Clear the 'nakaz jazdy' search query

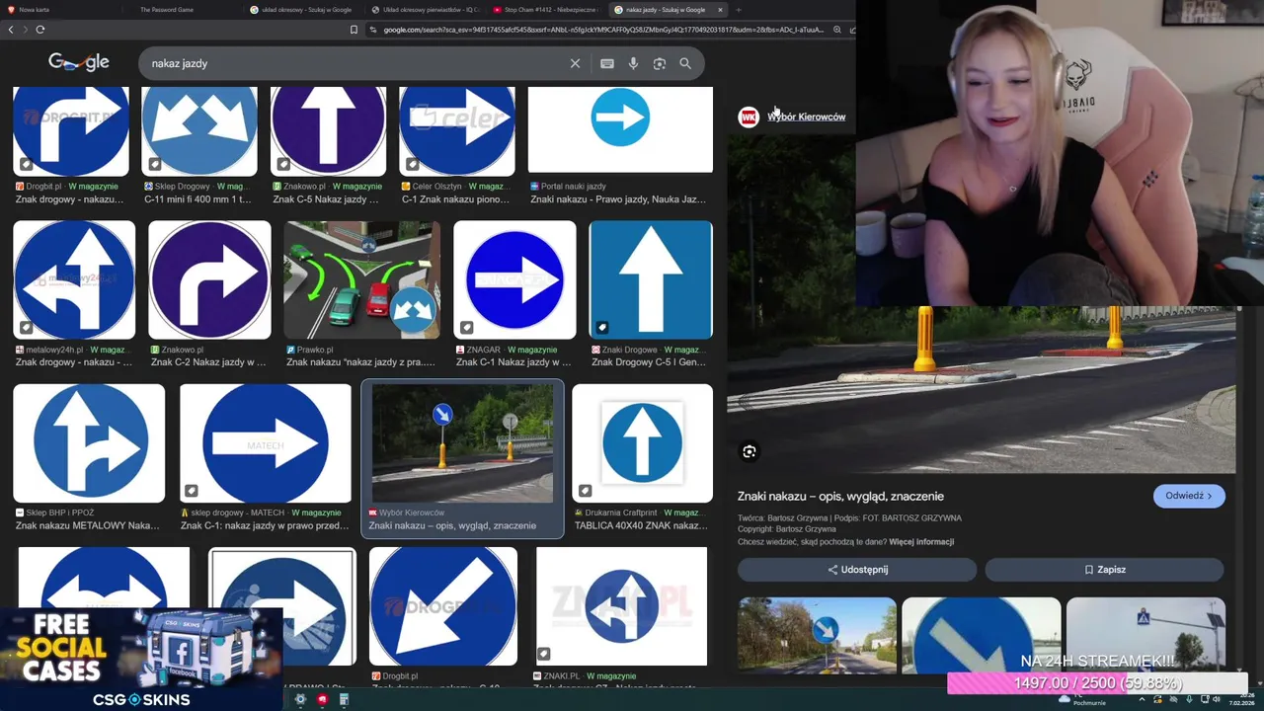pos(575,63)
